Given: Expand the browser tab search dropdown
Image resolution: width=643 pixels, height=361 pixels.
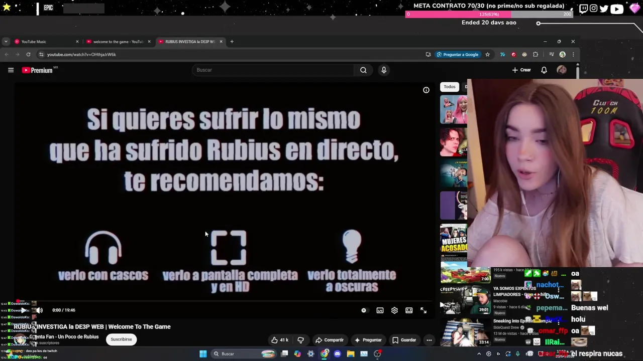Looking at the screenshot, I should pos(6,42).
